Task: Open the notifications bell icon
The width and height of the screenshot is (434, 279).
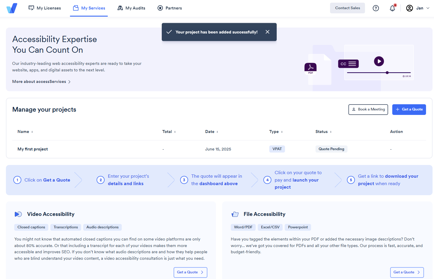Action: pyautogui.click(x=393, y=8)
